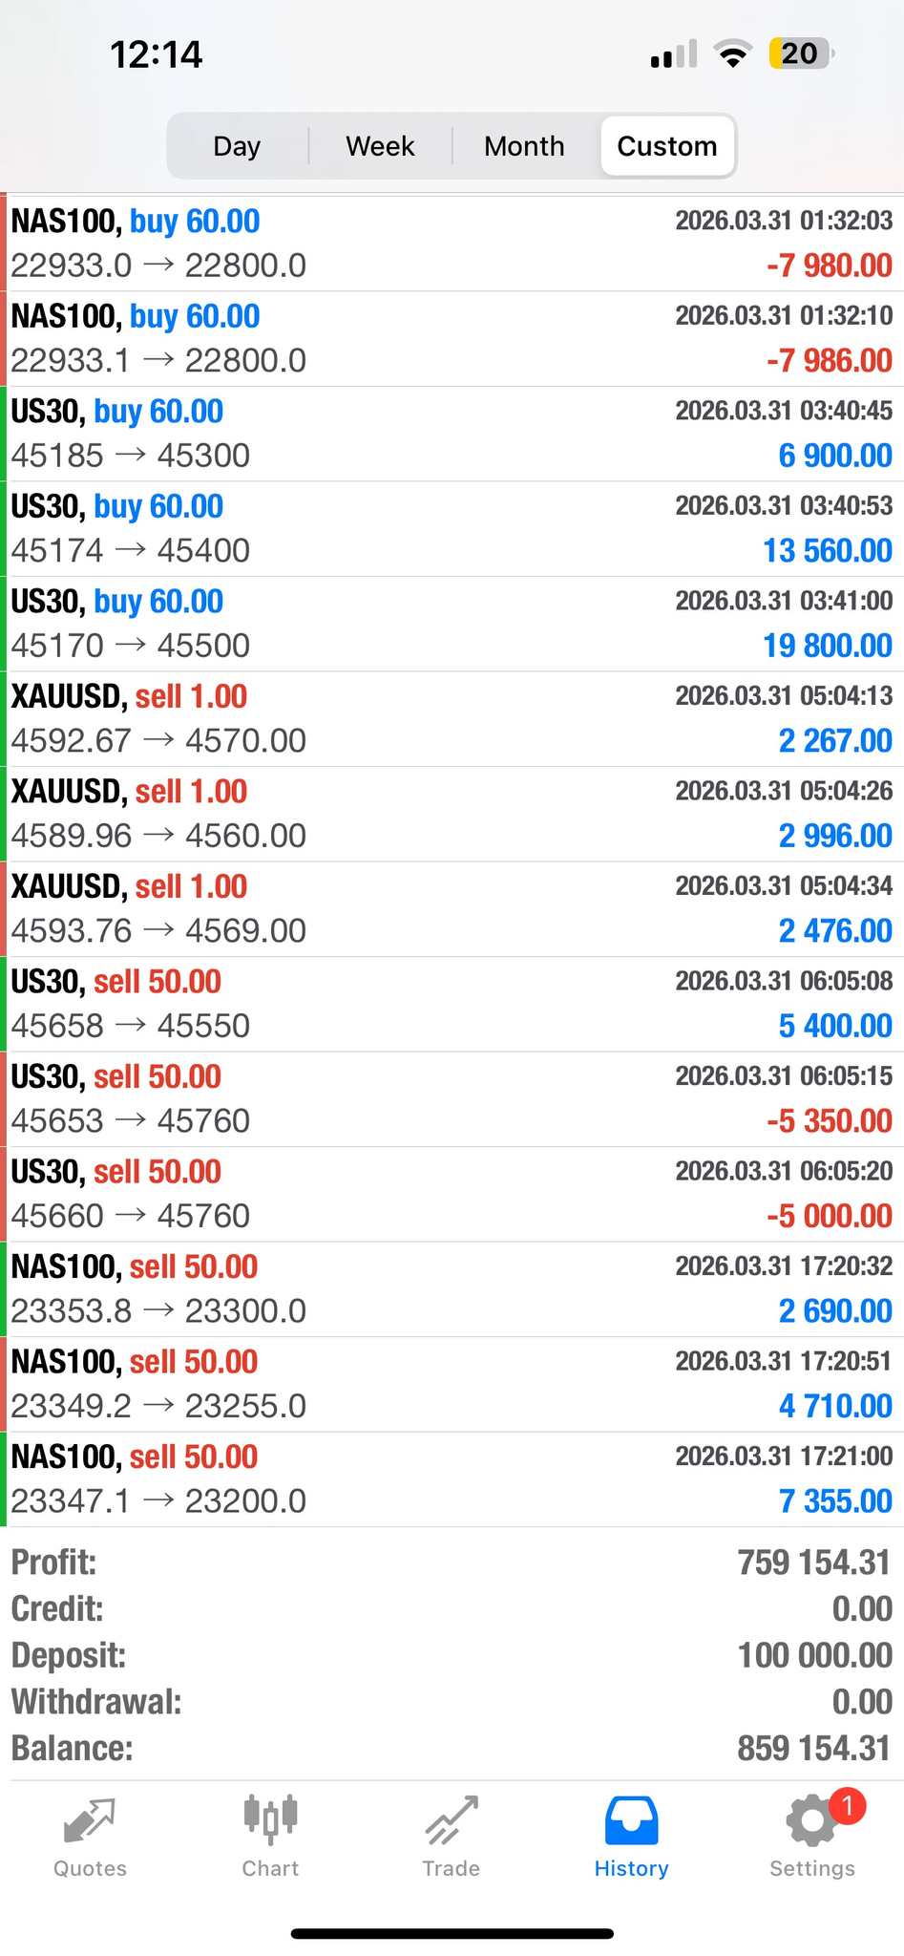Open the Settings gear icon

(811, 1821)
